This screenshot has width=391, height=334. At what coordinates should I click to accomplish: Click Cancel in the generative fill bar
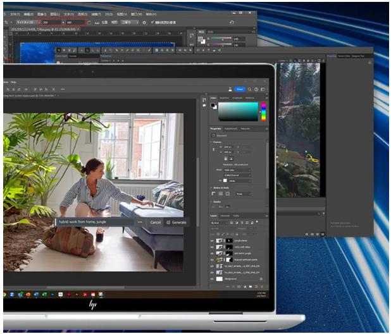click(155, 223)
